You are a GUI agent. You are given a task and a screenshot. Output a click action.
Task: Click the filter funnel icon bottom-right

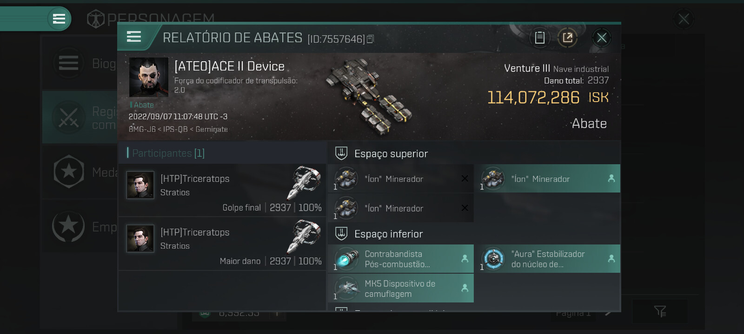click(660, 311)
